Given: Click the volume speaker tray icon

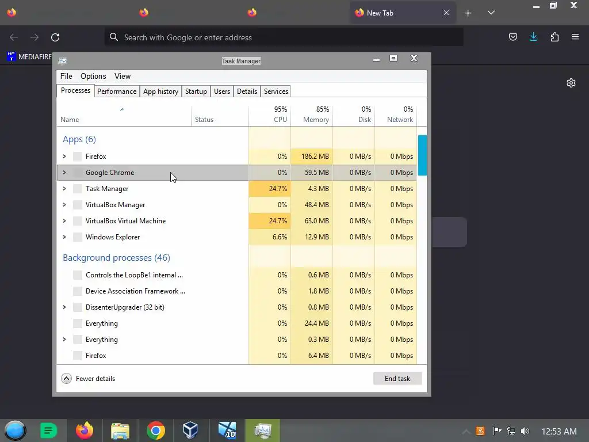Looking at the screenshot, I should click(525, 431).
